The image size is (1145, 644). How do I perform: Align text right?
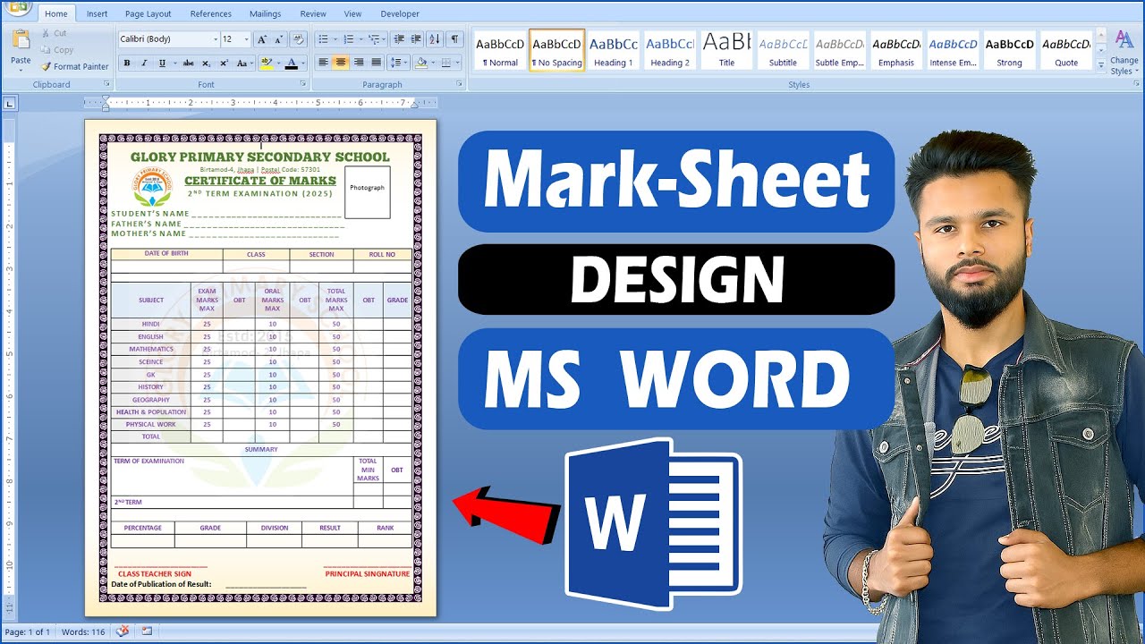(x=359, y=63)
